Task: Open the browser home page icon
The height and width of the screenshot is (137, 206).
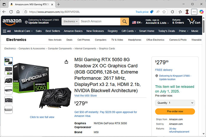Action: [18, 12]
